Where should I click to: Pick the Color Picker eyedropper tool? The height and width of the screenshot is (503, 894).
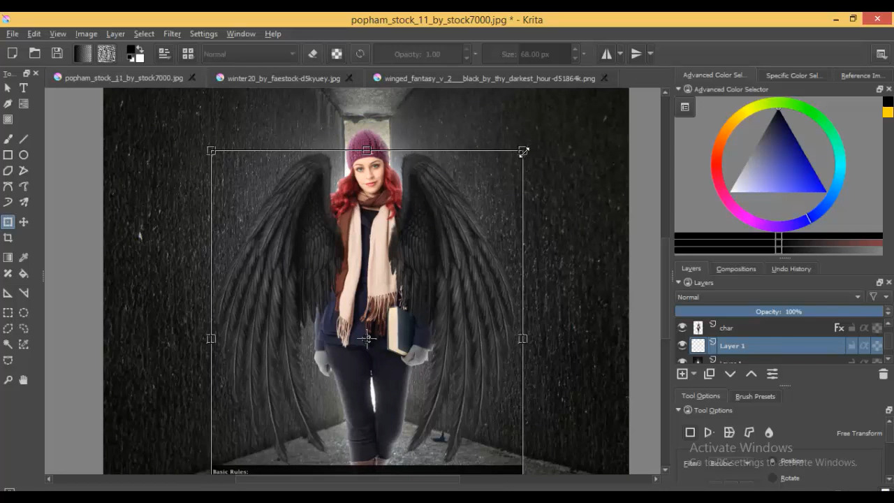pyautogui.click(x=24, y=258)
